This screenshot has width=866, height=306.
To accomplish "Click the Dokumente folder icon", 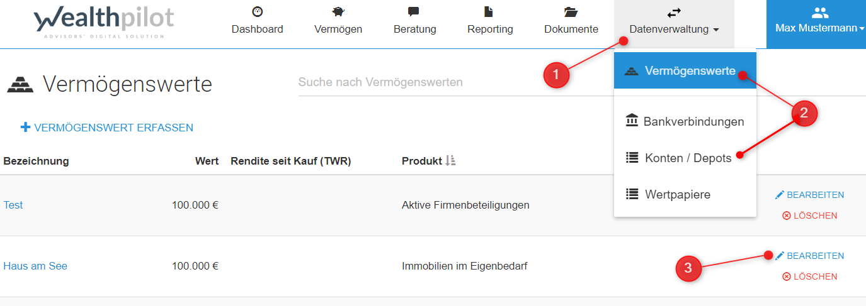I will click(571, 11).
